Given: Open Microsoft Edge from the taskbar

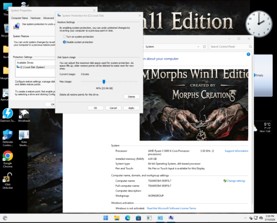Looking at the screenshot, I should 127,218.
